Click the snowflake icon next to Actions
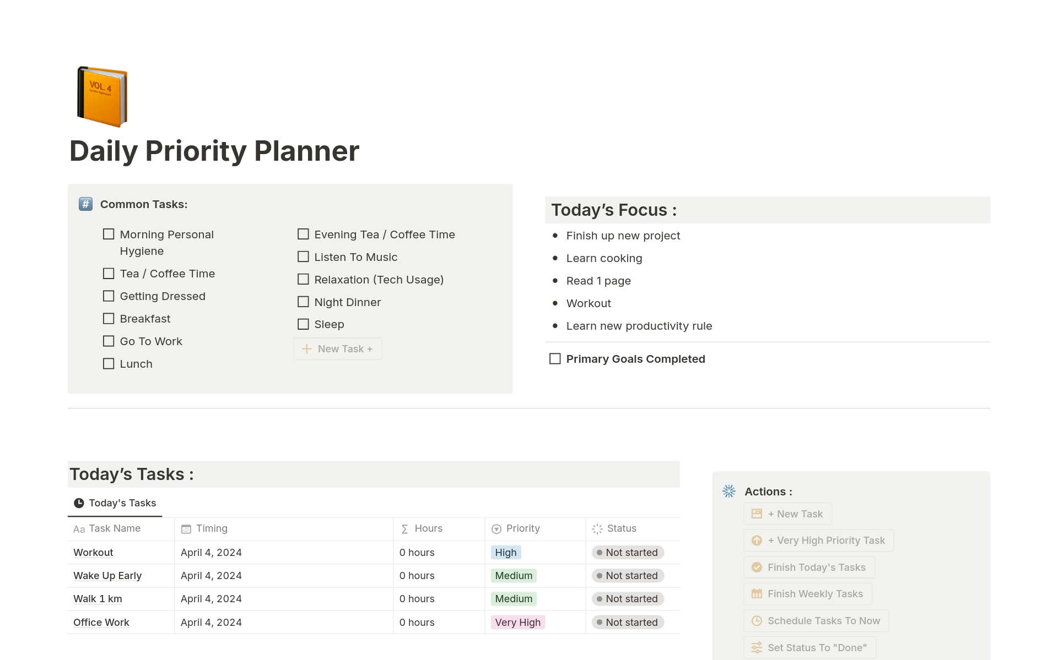This screenshot has height=660, width=1058. coord(728,491)
